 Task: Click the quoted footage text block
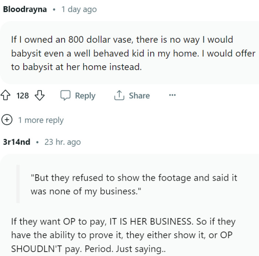tap(133, 184)
